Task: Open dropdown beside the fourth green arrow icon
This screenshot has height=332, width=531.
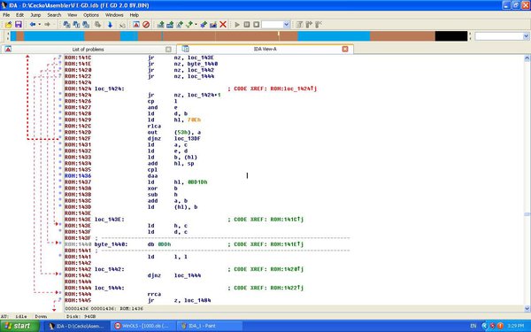Action: (196, 25)
